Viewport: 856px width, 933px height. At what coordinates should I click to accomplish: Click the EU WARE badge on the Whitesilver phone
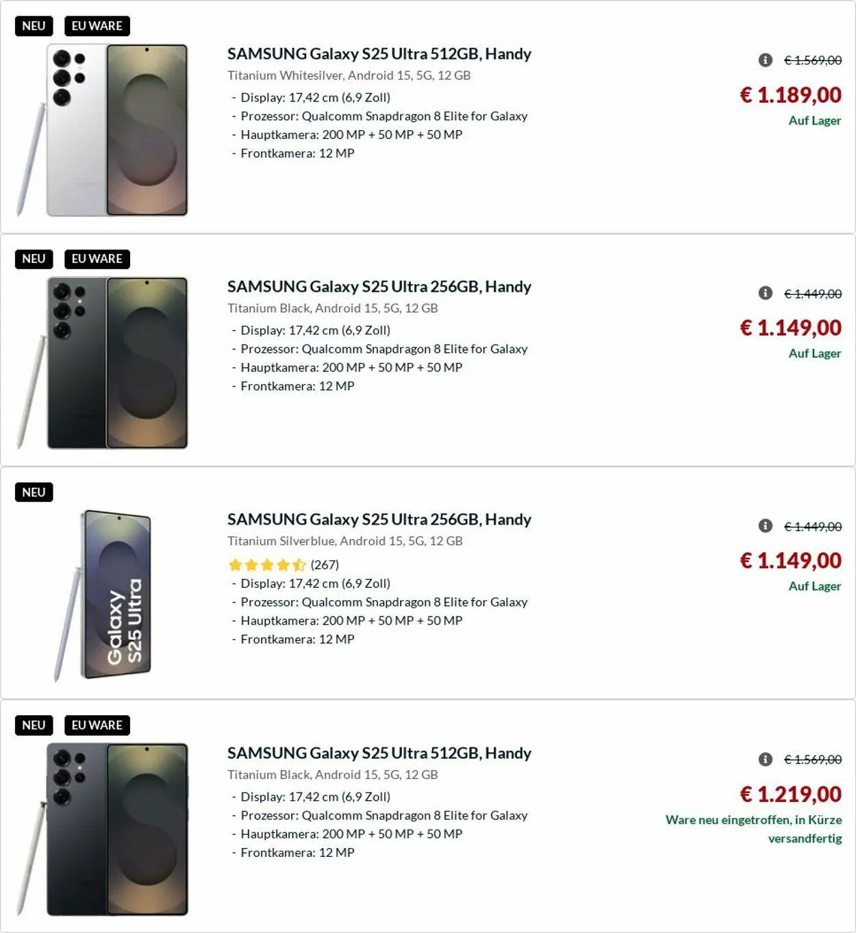pos(97,26)
